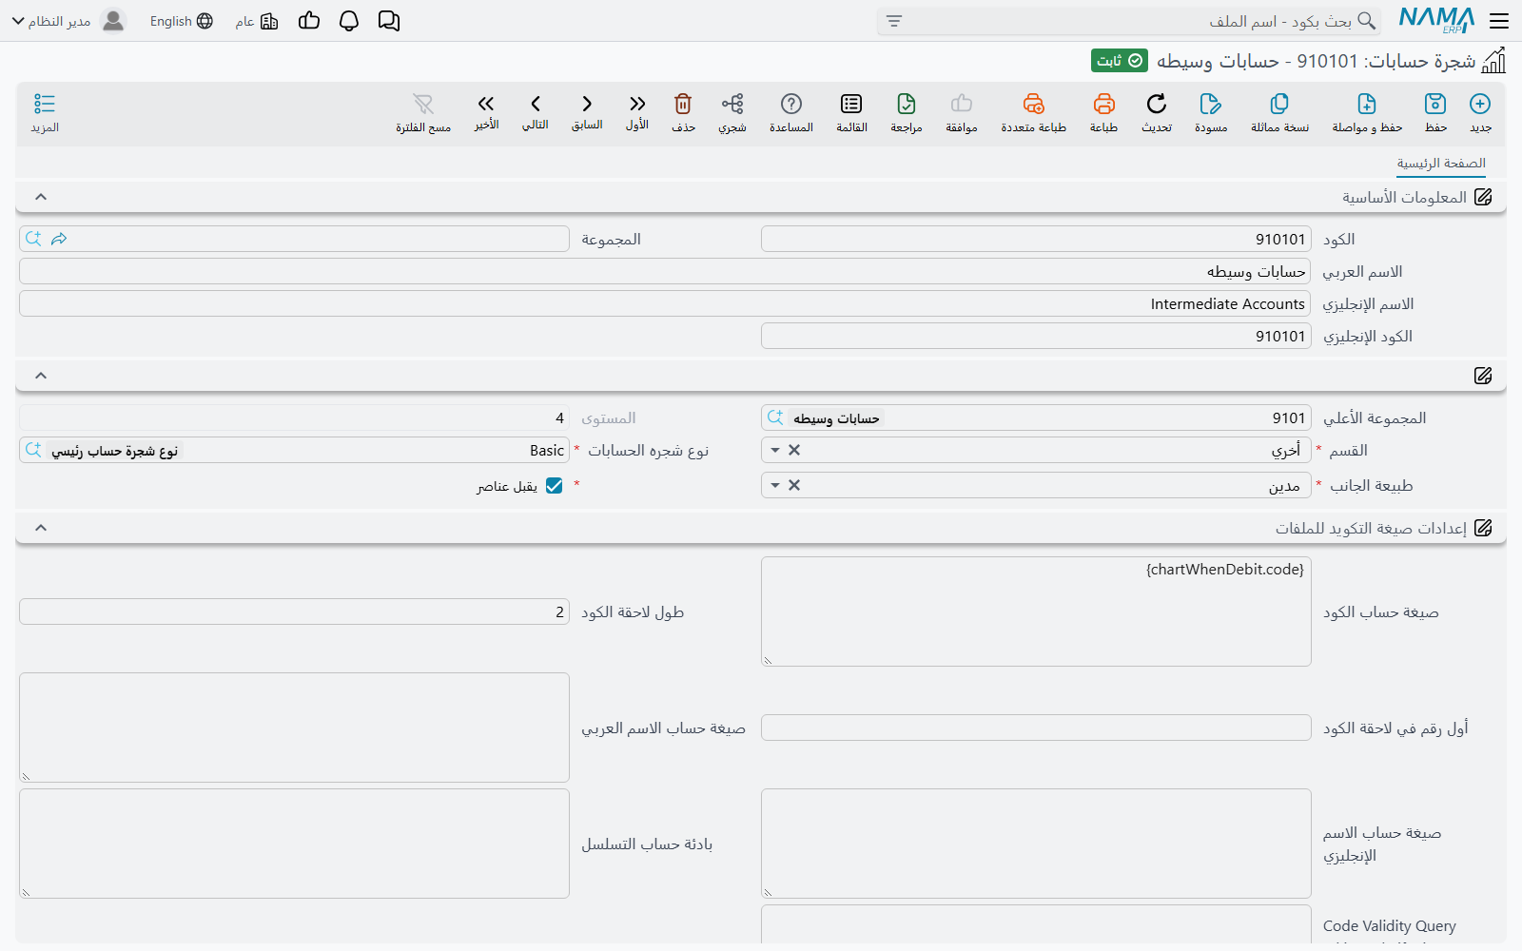The height and width of the screenshot is (951, 1522).
Task: Click the حفظ (Save) icon
Action: pyautogui.click(x=1435, y=104)
